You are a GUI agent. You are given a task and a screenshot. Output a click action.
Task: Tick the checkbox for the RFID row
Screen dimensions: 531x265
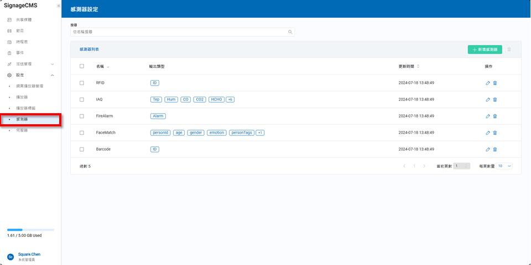[82, 83]
